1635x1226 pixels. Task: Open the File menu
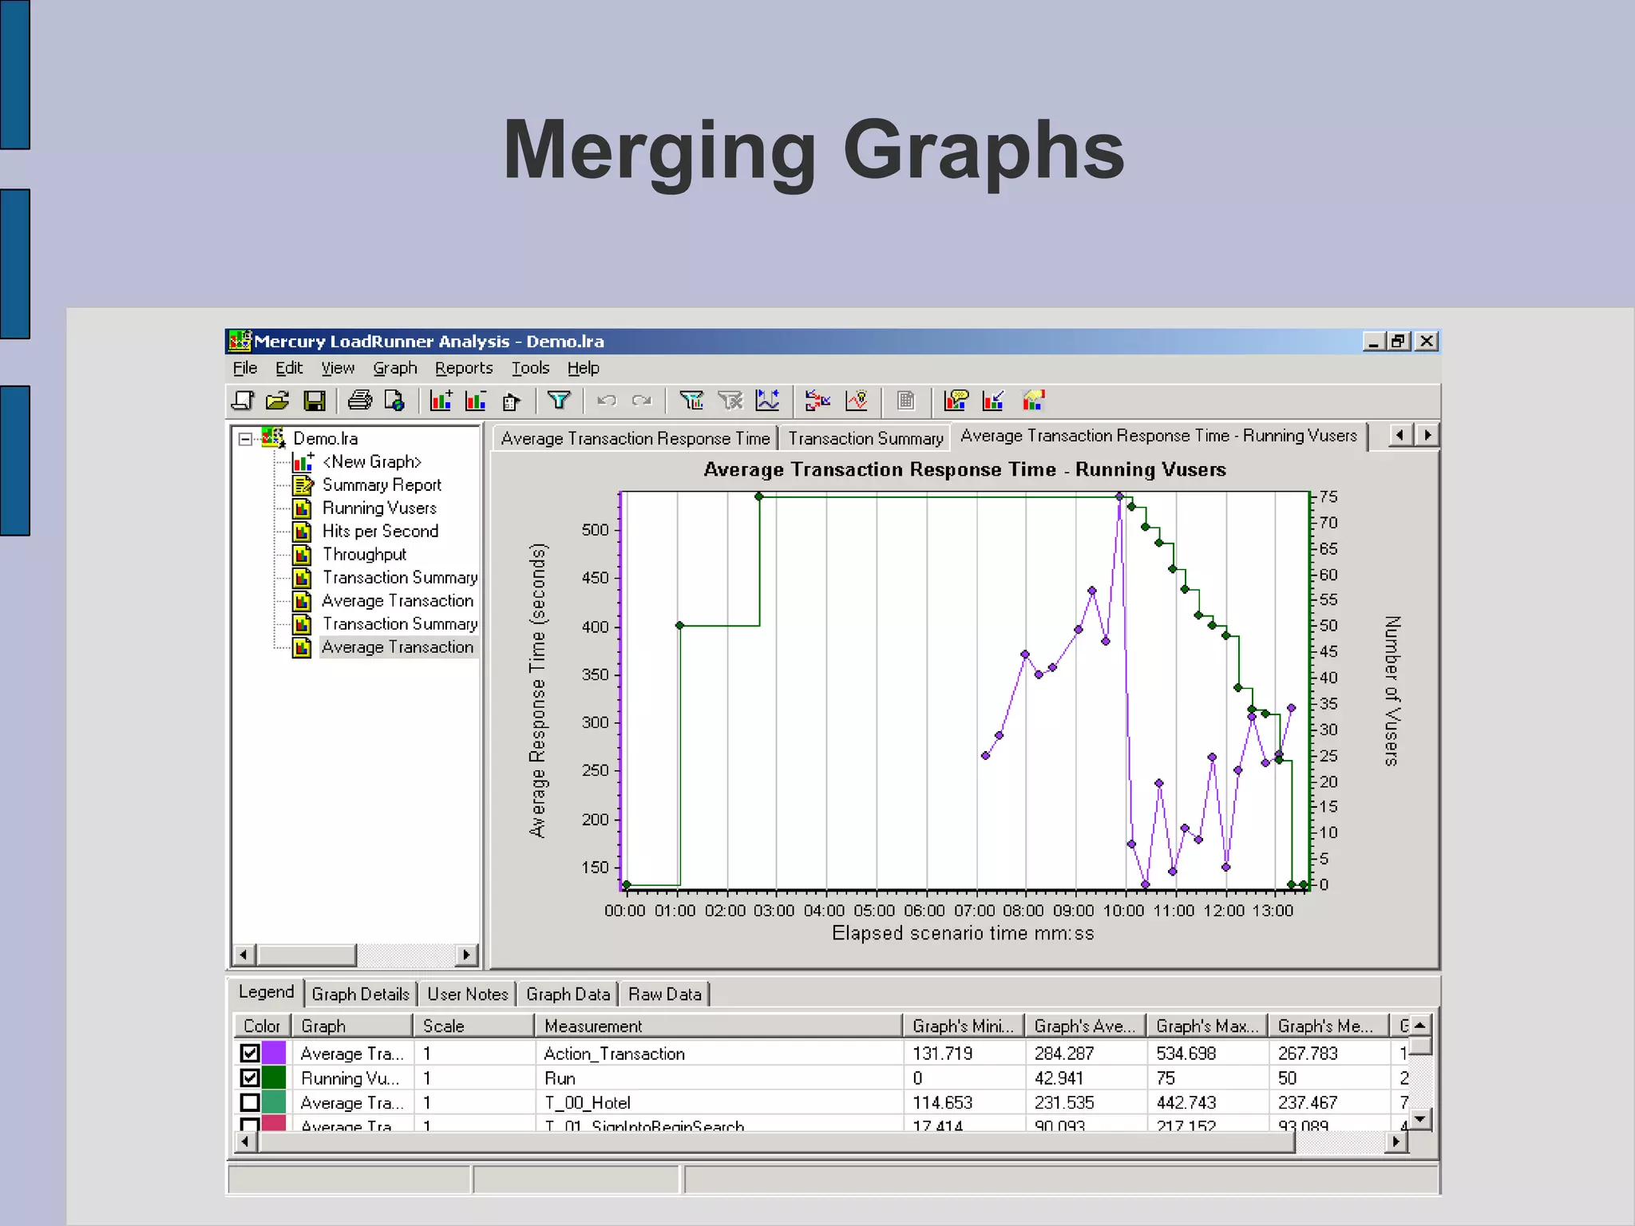(245, 368)
